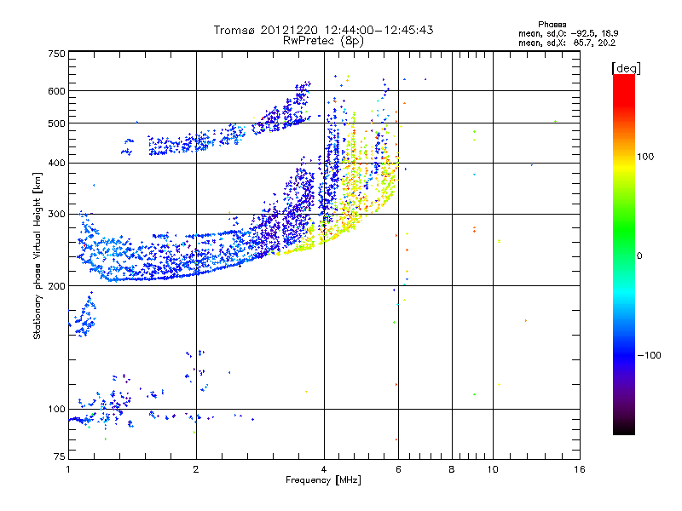
Task: Click the y-axis tick label '200'
Action: (56, 286)
